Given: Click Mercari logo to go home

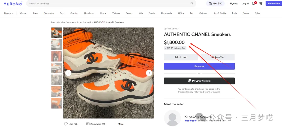Looking at the screenshot, I should 13,3.
